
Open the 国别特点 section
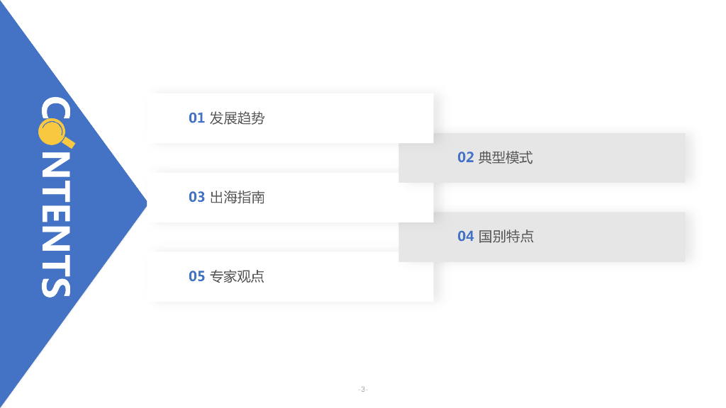coord(506,237)
